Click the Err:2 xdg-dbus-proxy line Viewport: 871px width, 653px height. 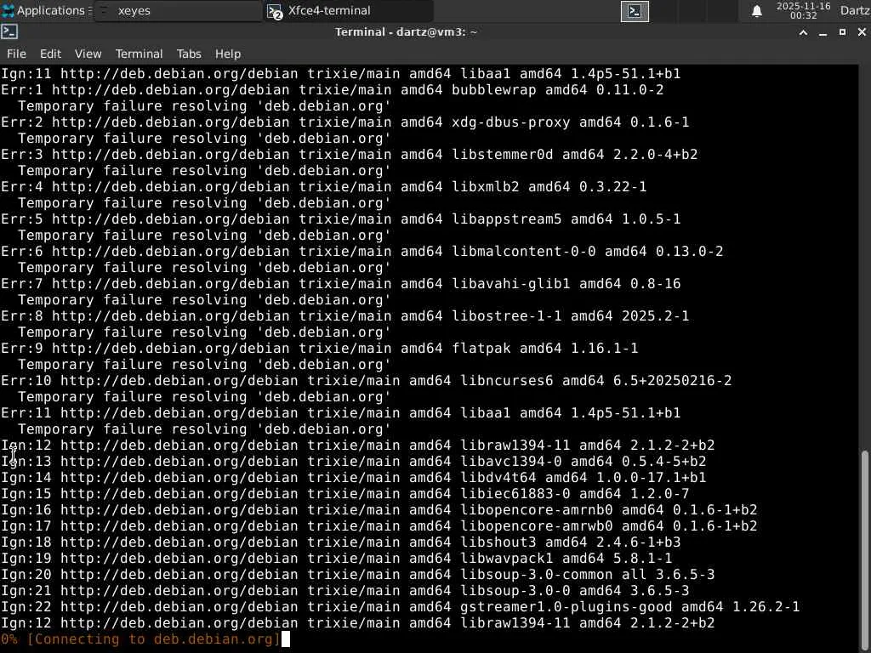(x=345, y=122)
